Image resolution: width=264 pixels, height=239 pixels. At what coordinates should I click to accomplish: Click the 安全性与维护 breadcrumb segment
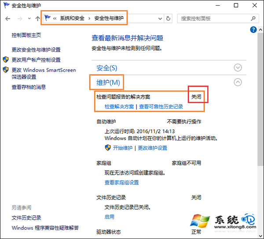click(x=109, y=18)
